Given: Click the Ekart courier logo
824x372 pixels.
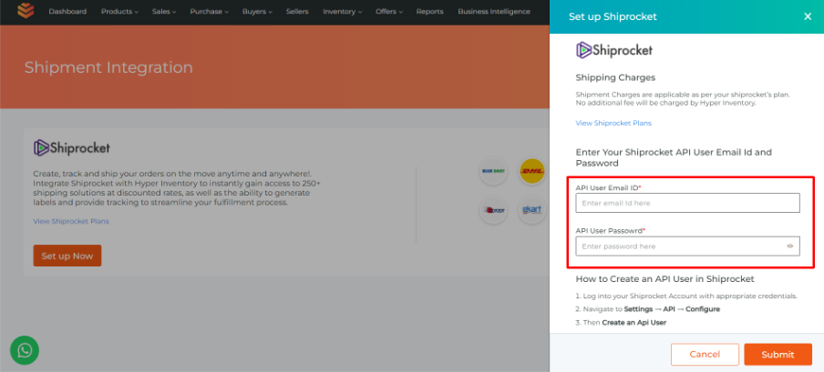Looking at the screenshot, I should tap(531, 210).
